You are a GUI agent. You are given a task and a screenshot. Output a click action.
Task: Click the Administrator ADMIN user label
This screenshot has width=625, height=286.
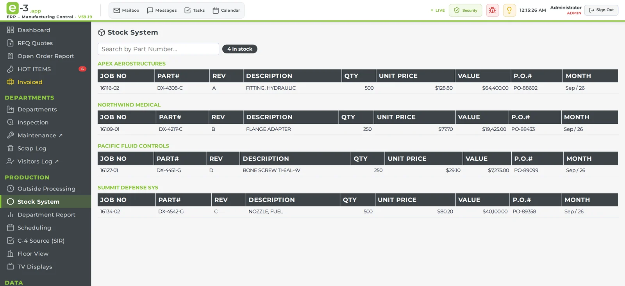pos(566,10)
